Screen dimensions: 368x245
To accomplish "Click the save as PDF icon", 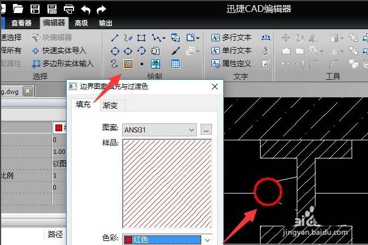I will click(x=52, y=9).
